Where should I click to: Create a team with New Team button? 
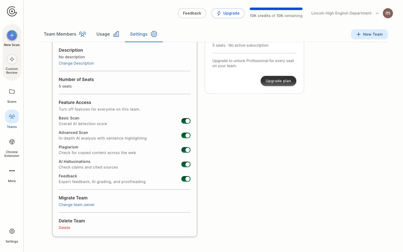point(369,34)
